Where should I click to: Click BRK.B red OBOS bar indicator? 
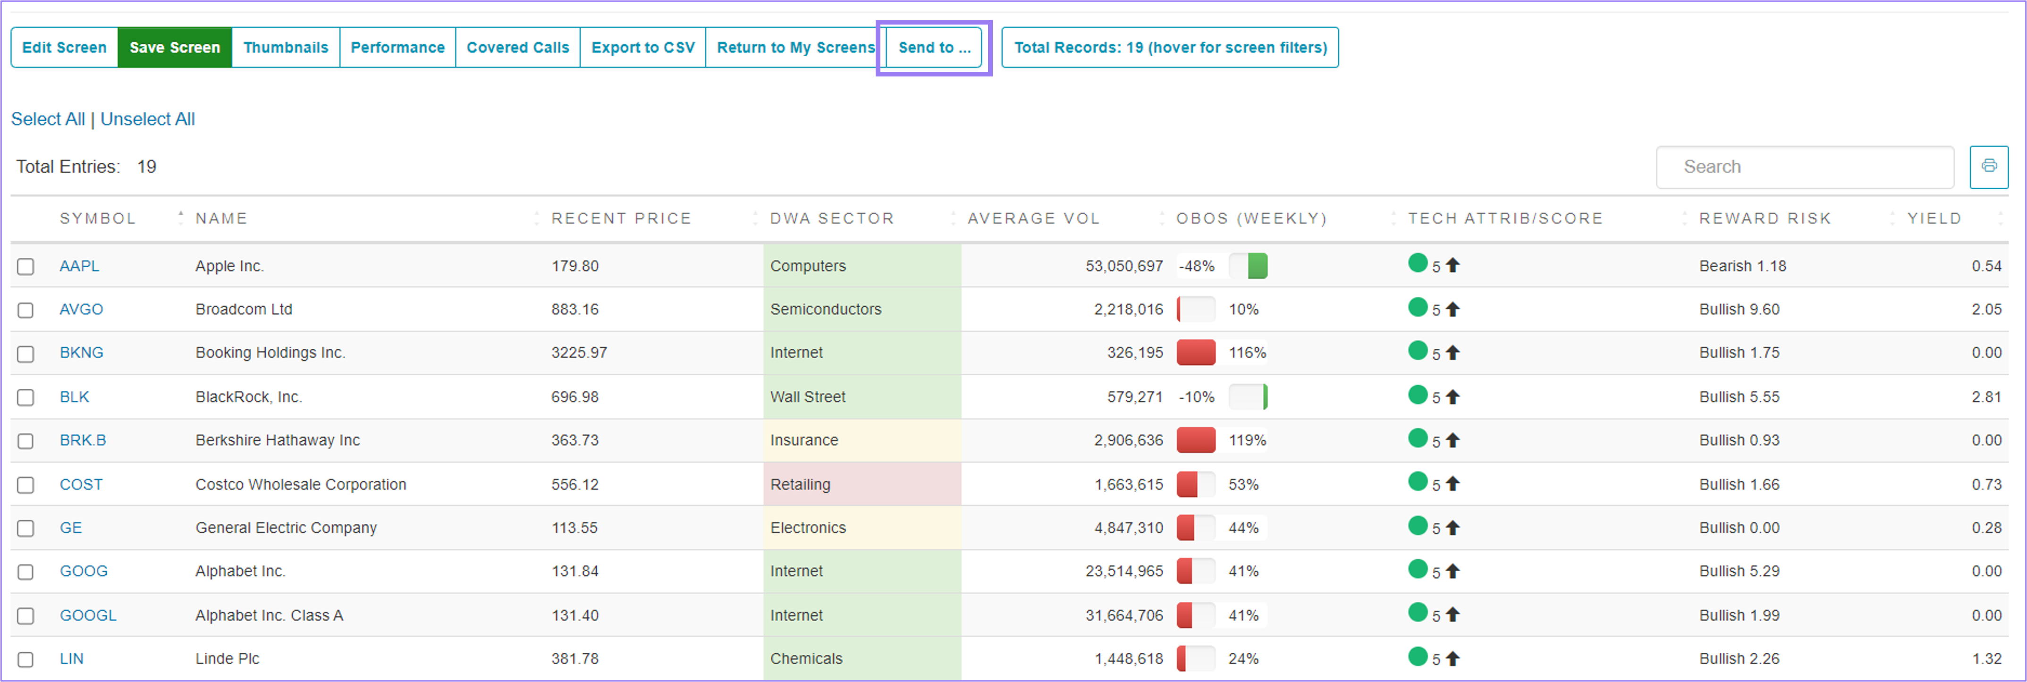point(1195,440)
